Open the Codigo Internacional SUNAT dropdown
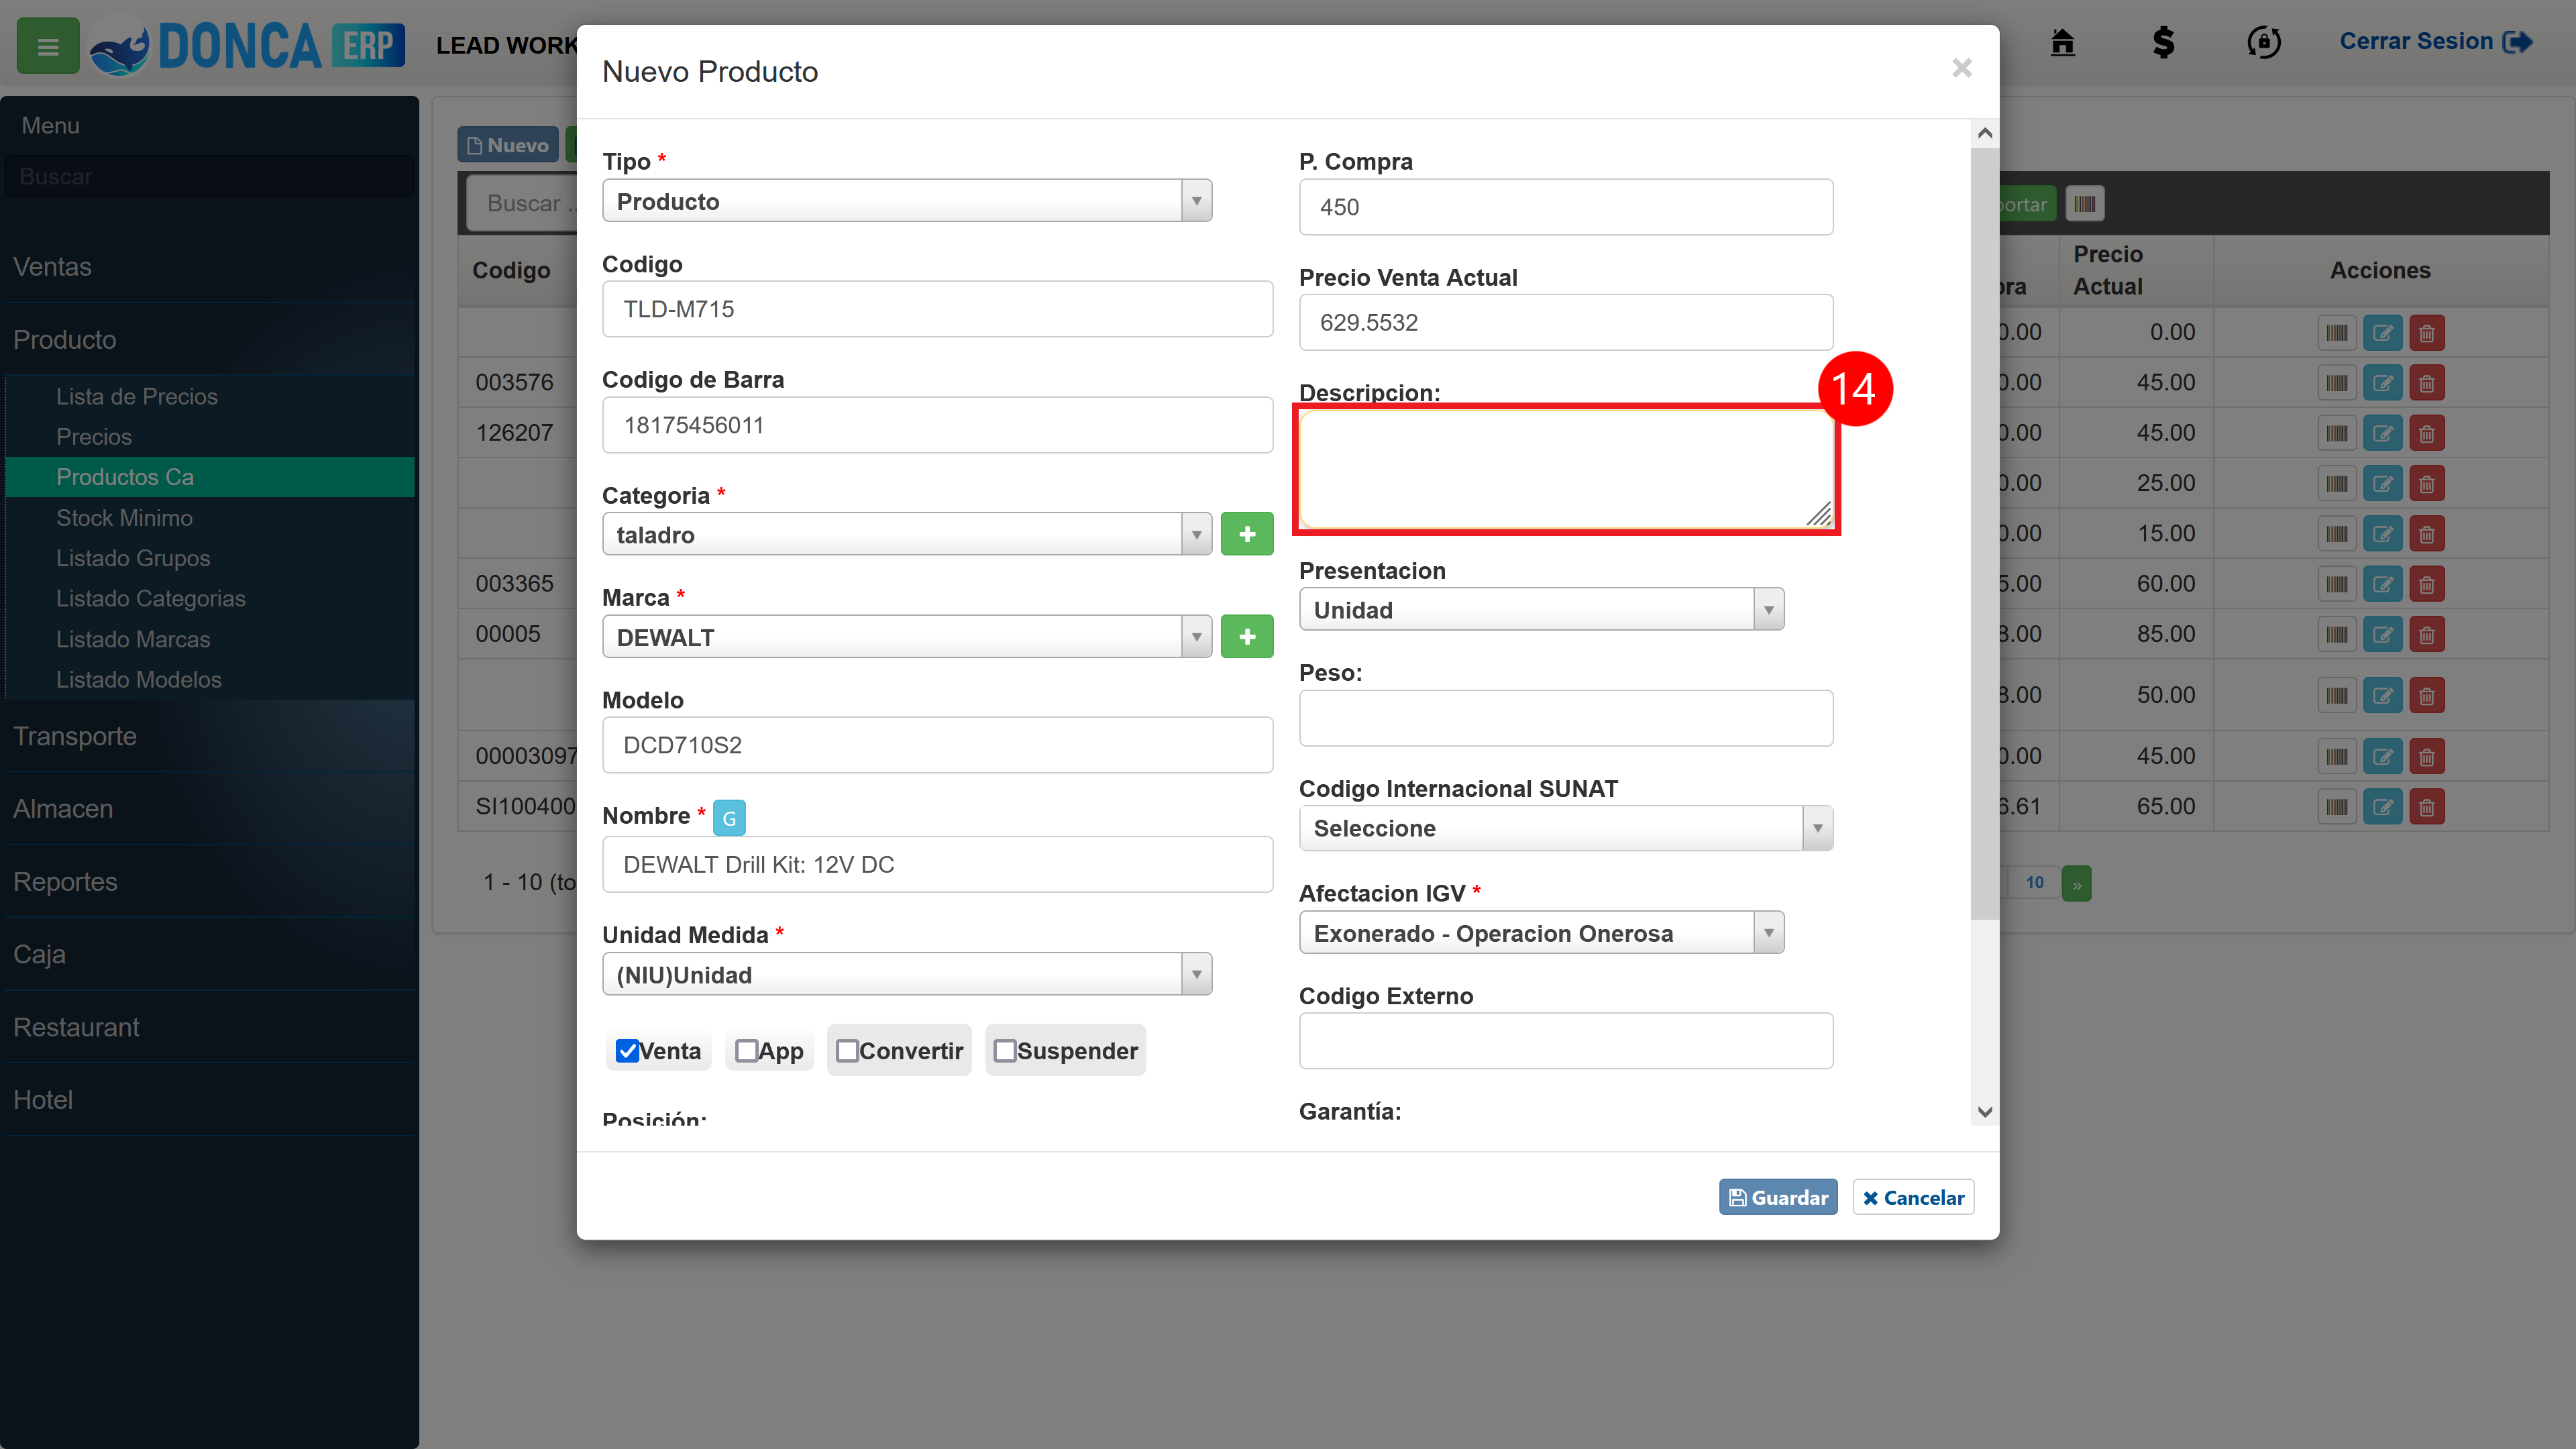 pos(1565,828)
